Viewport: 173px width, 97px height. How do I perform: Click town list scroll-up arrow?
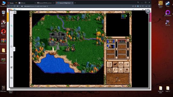(128, 40)
